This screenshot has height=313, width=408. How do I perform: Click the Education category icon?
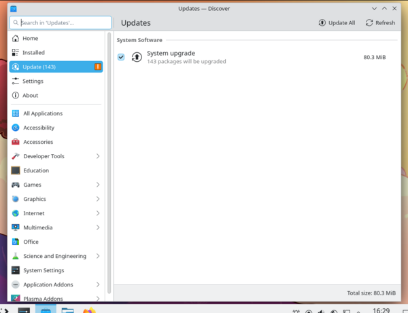tap(16, 170)
